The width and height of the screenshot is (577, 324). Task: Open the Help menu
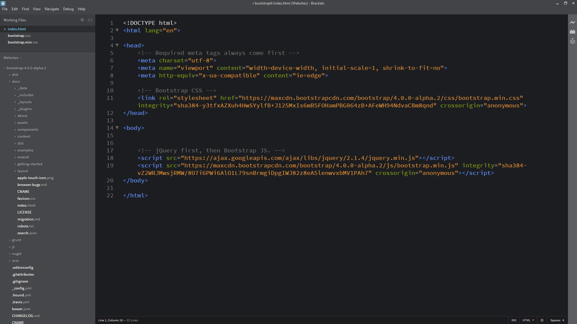(81, 9)
